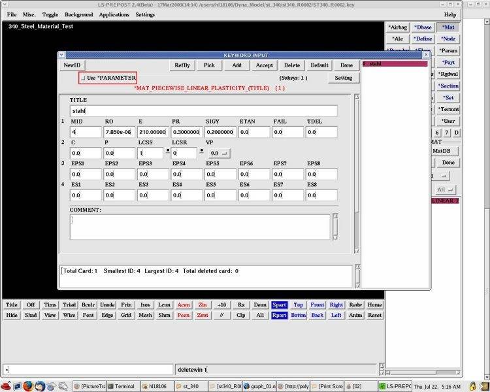
Task: Toggle the Edge display
Action: 107,315
